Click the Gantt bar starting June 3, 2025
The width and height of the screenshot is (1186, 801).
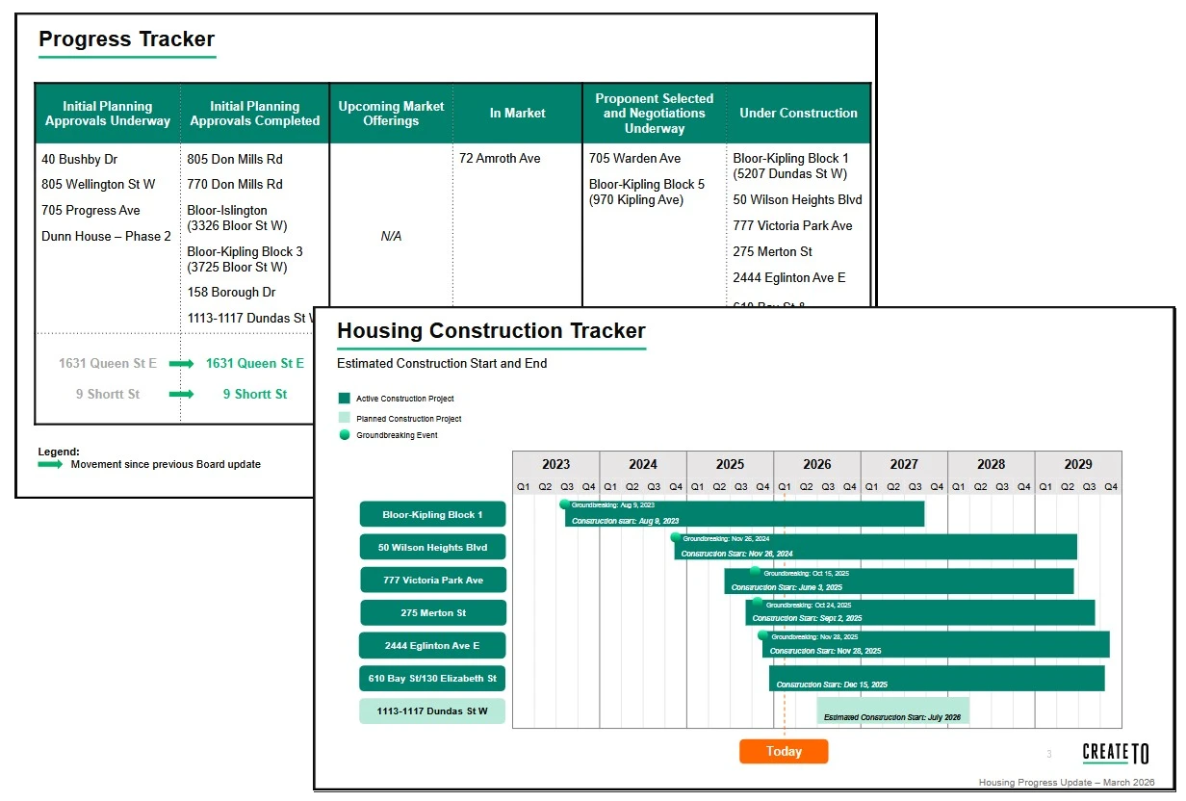point(899,581)
